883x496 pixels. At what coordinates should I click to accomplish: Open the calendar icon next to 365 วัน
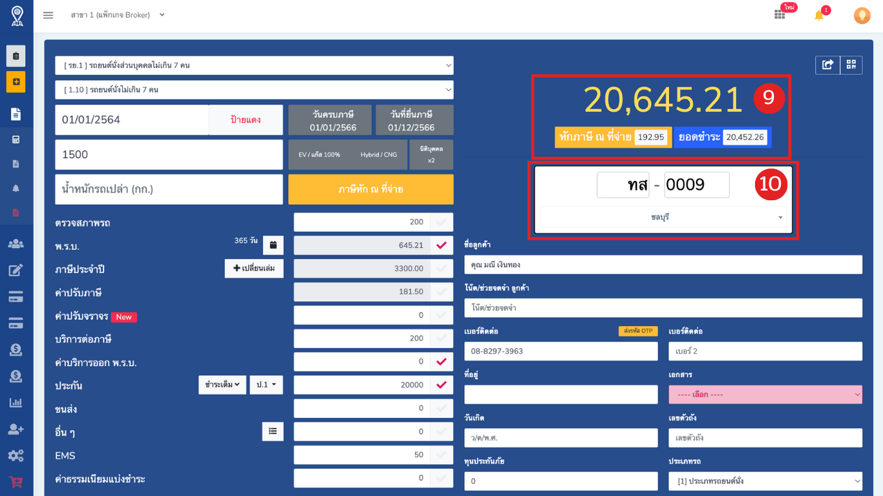(x=273, y=245)
